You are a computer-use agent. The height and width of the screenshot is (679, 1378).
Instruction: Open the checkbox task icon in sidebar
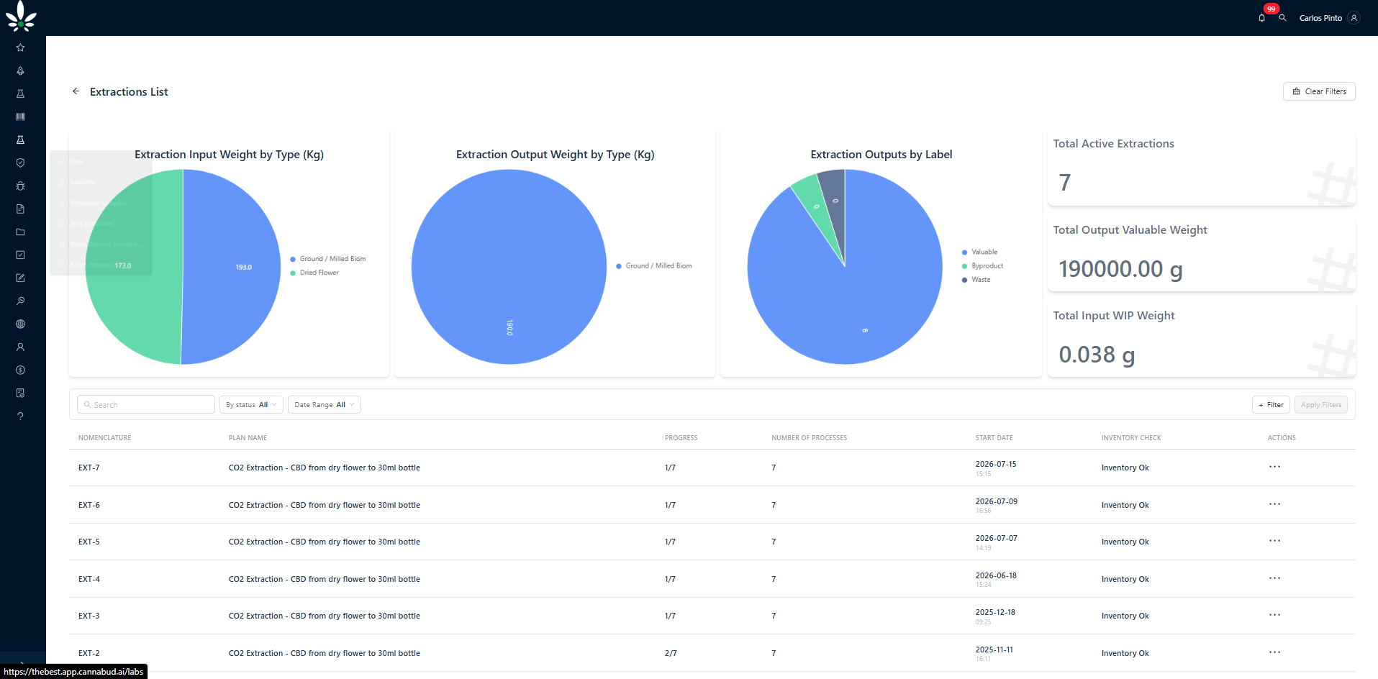pos(20,255)
